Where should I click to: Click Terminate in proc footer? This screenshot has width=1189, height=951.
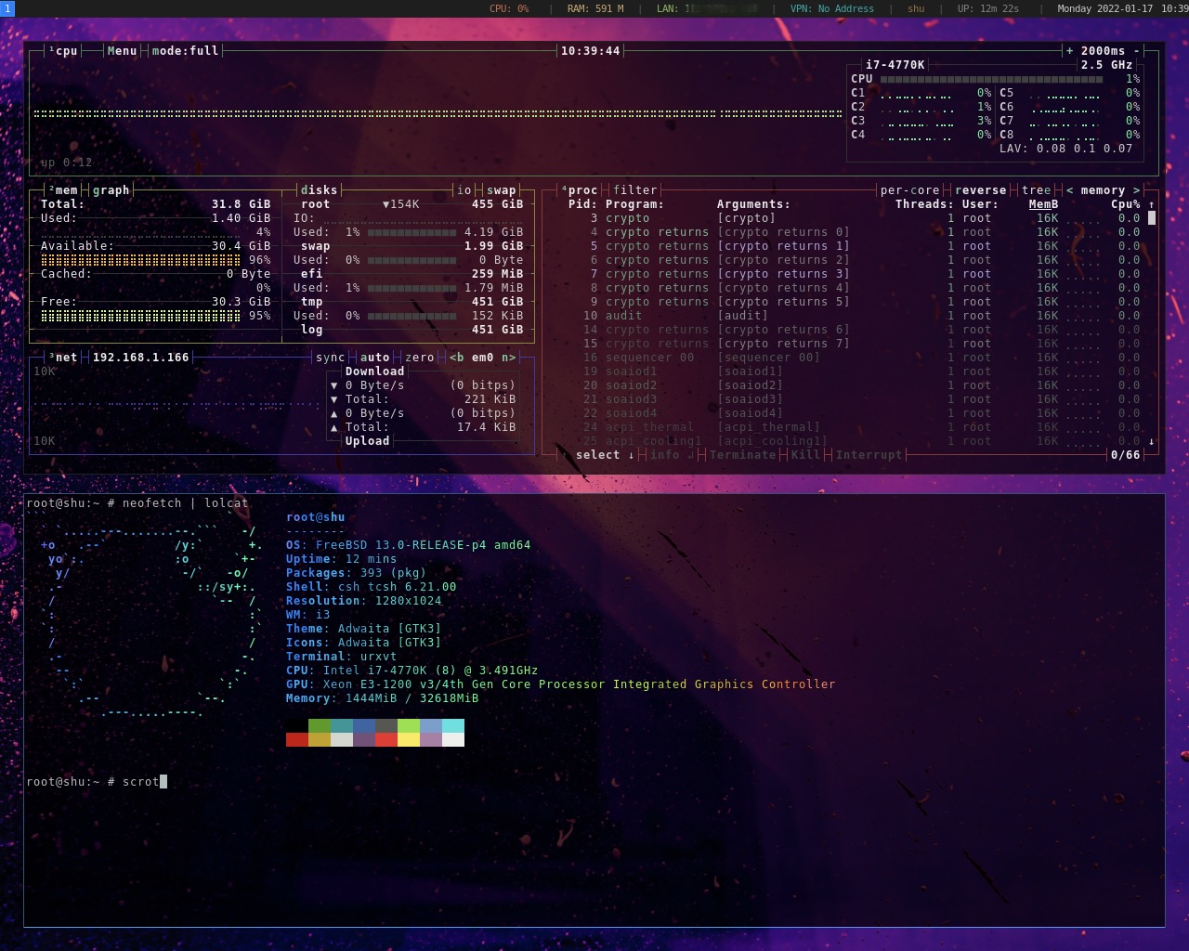(743, 455)
